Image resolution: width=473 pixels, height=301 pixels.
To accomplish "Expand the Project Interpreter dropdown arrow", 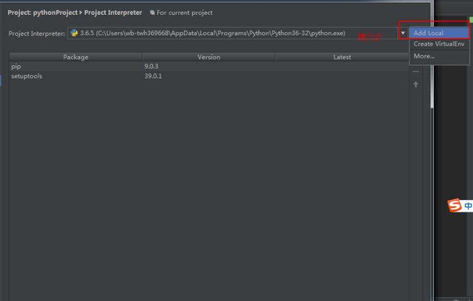I will (403, 33).
